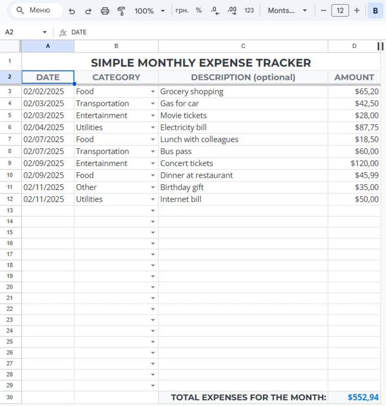Select the title SIMPLE MONTHLY EXPENSE TRACKER

201,63
